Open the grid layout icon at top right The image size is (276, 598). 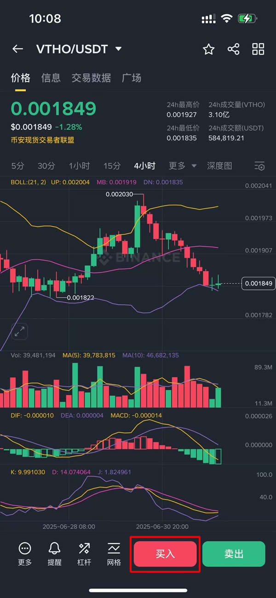tap(259, 49)
